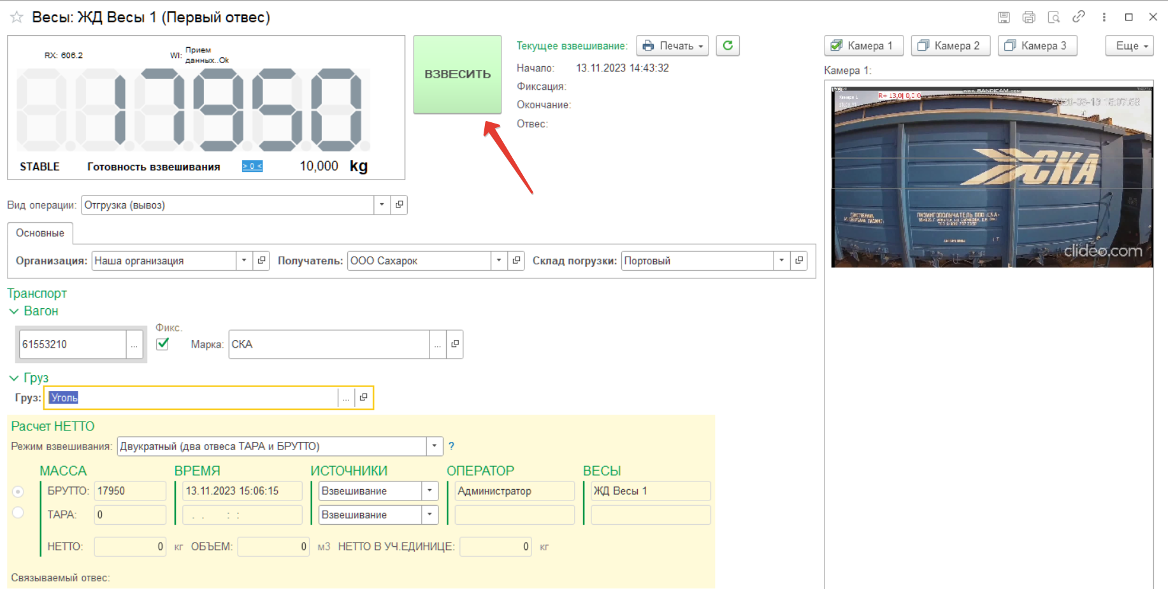Viewport: 1168px width, 589px height.
Task: Copy link with chain icon
Action: tap(1078, 17)
